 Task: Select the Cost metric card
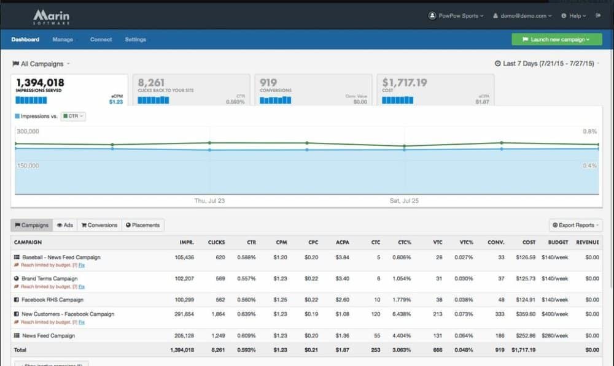[435, 90]
